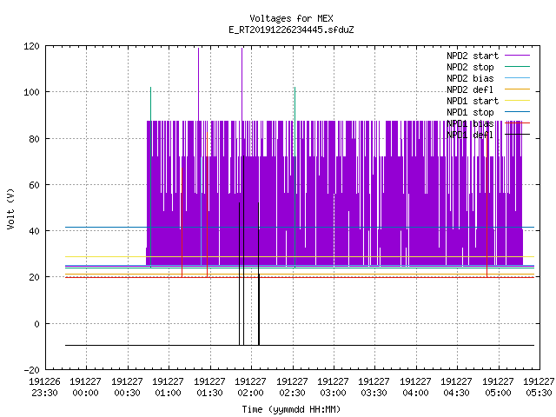Click the Y-axis tick label 20
Image resolution: width=556 pixels, height=417 pixels.
pyautogui.click(x=34, y=277)
